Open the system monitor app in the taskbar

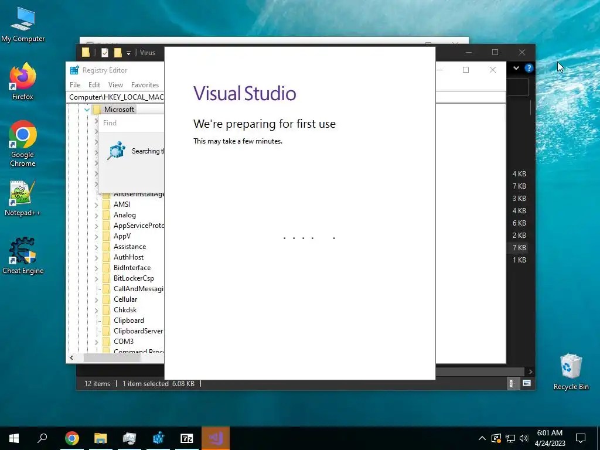click(x=129, y=438)
